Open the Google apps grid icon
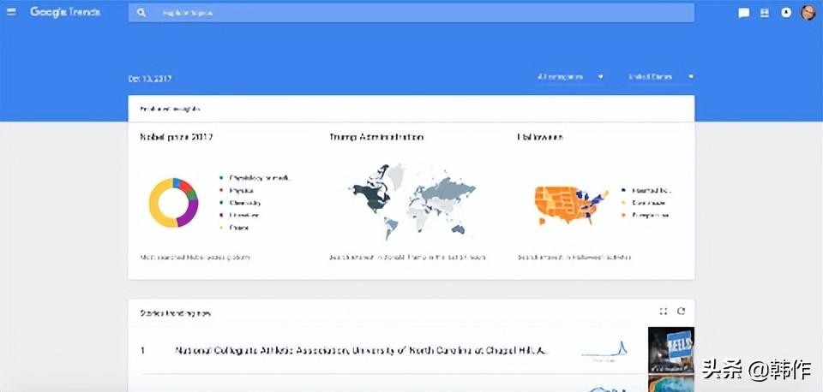The image size is (823, 392). [x=765, y=13]
